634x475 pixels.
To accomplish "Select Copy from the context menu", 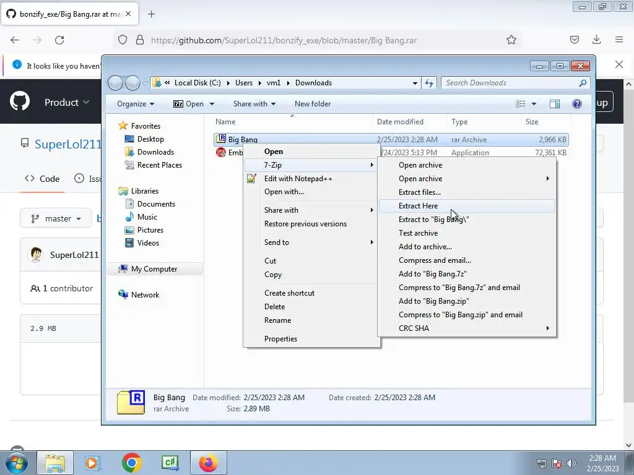I will click(311, 275).
